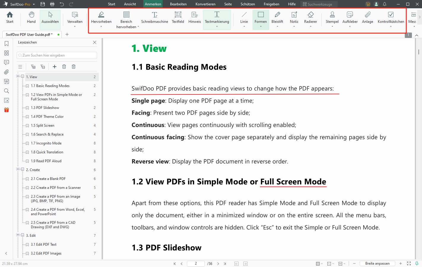422x267 pixels.
Task: Open the Formen shapes dropdown
Action: click(261, 27)
